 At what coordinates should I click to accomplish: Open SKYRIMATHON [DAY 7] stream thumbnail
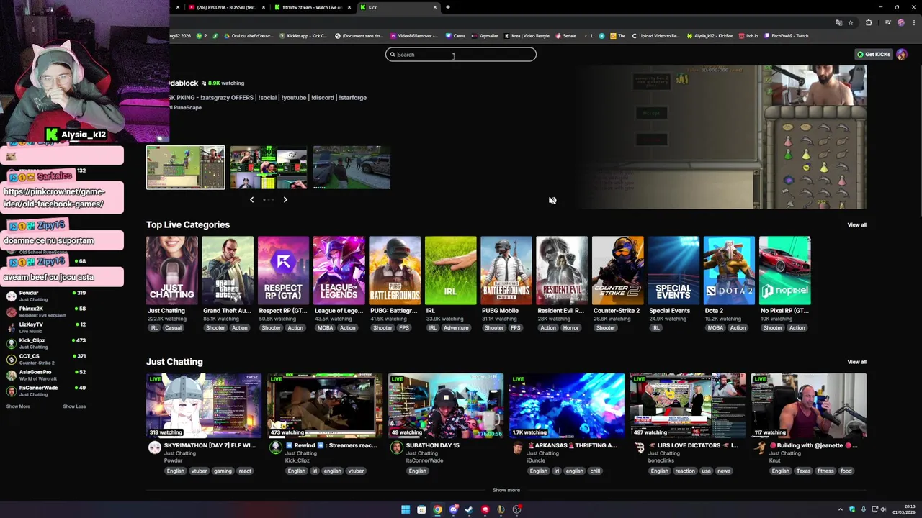point(204,406)
